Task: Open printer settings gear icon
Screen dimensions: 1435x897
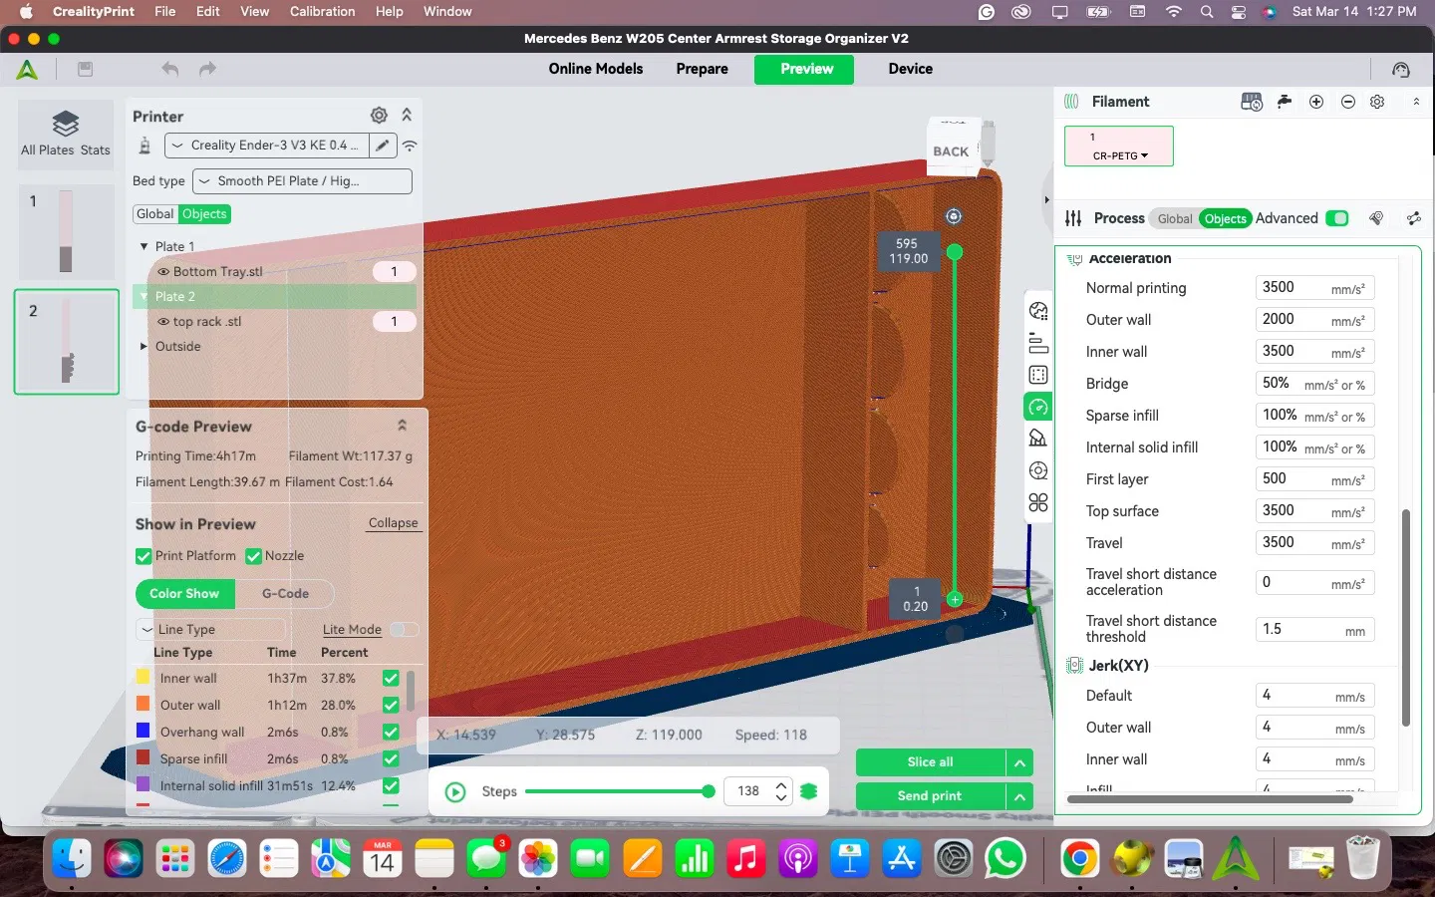Action: click(379, 116)
